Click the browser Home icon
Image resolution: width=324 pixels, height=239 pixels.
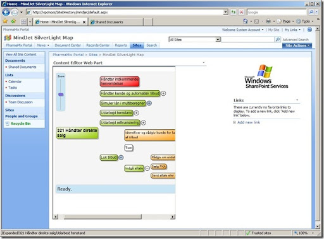pyautogui.click(x=246, y=21)
